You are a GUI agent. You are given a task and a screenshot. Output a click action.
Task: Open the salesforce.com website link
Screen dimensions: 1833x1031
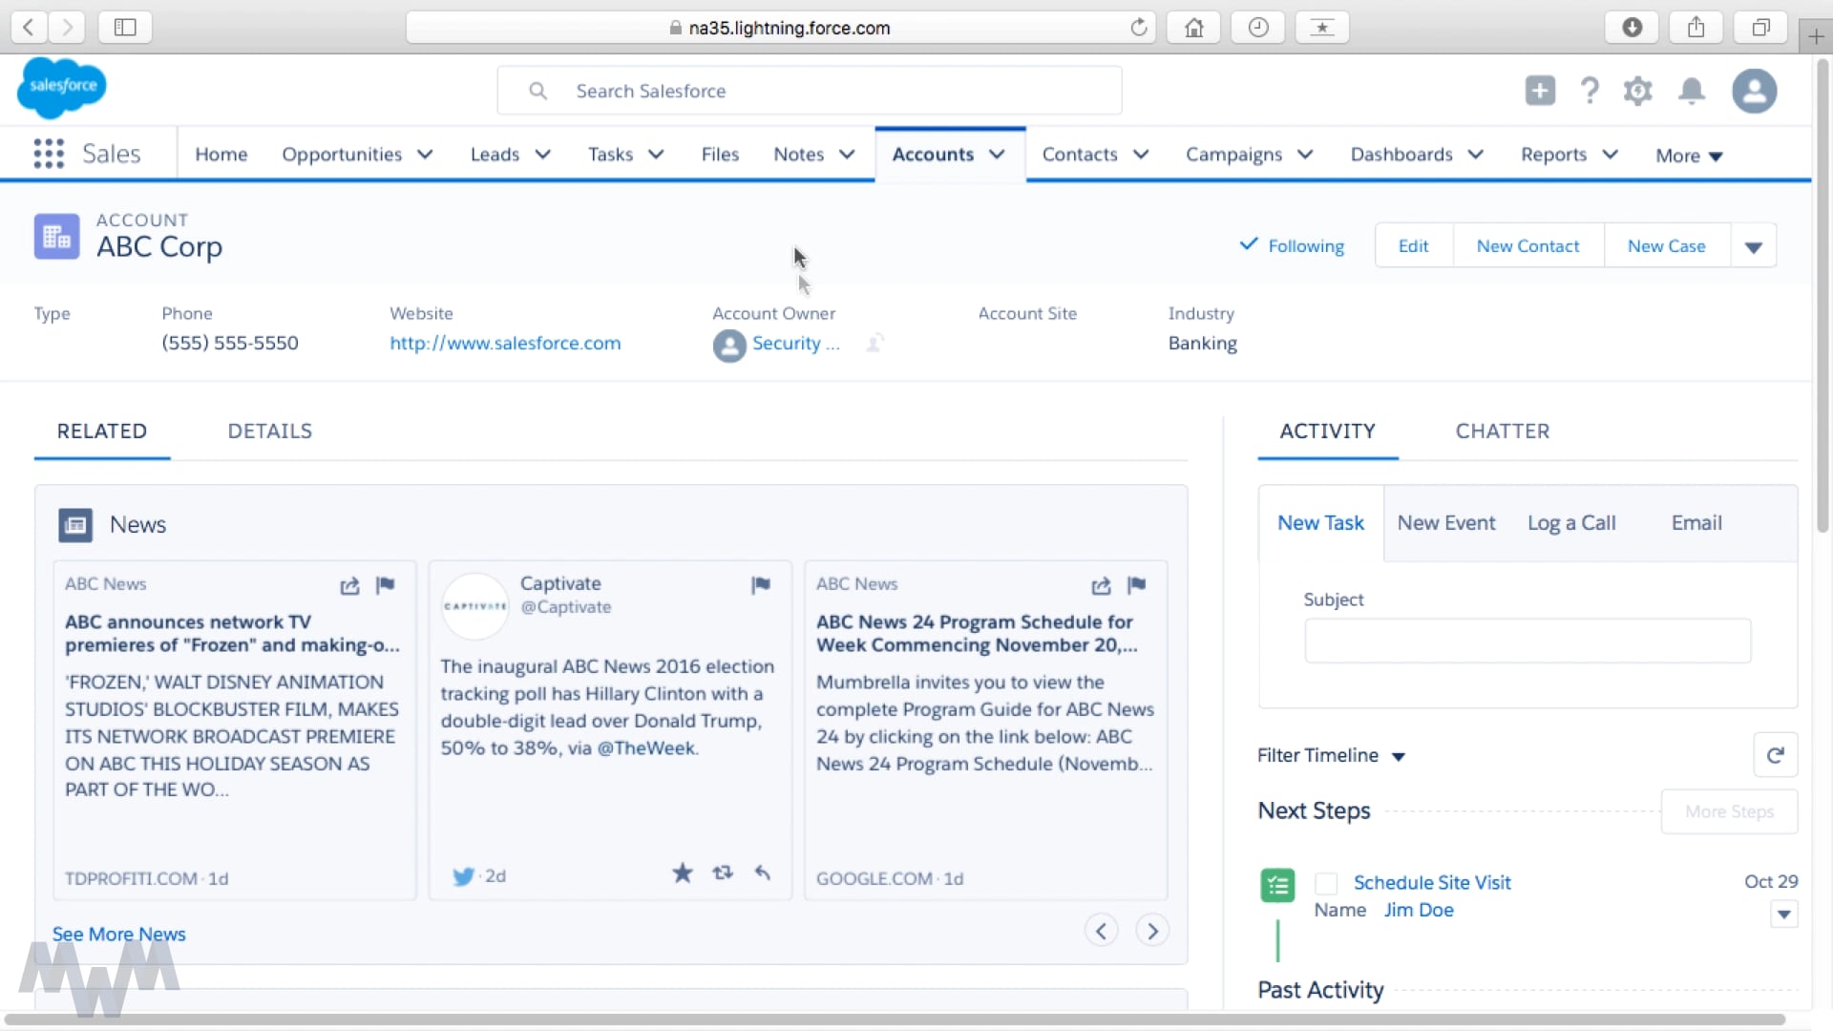point(505,343)
